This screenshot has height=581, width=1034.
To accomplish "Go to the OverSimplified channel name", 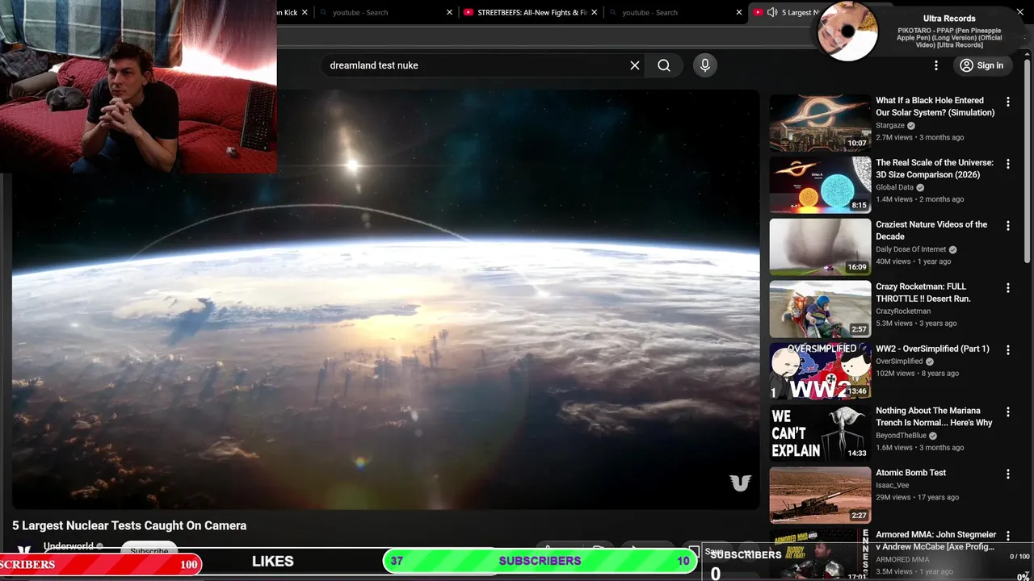I will pyautogui.click(x=899, y=362).
